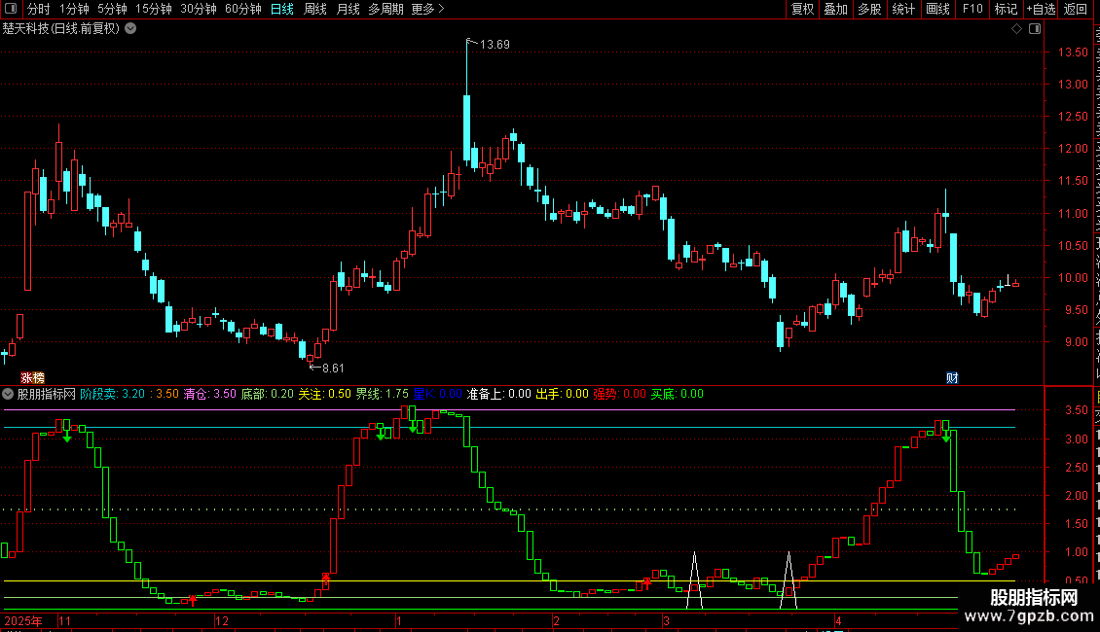Screen dimensions: 1100x632
Task: Switch to the 周线 weekly period
Action: 315,9
